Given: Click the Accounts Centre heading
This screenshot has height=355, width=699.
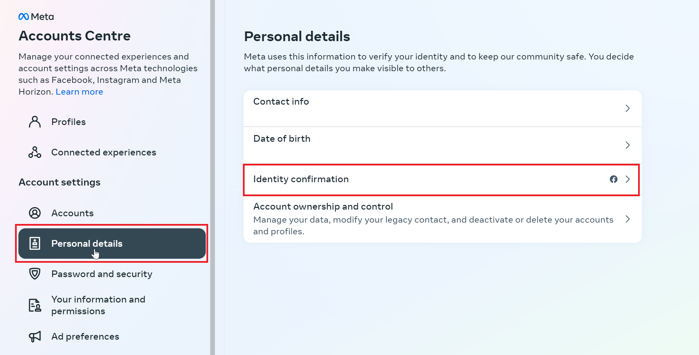Looking at the screenshot, I should [x=74, y=36].
